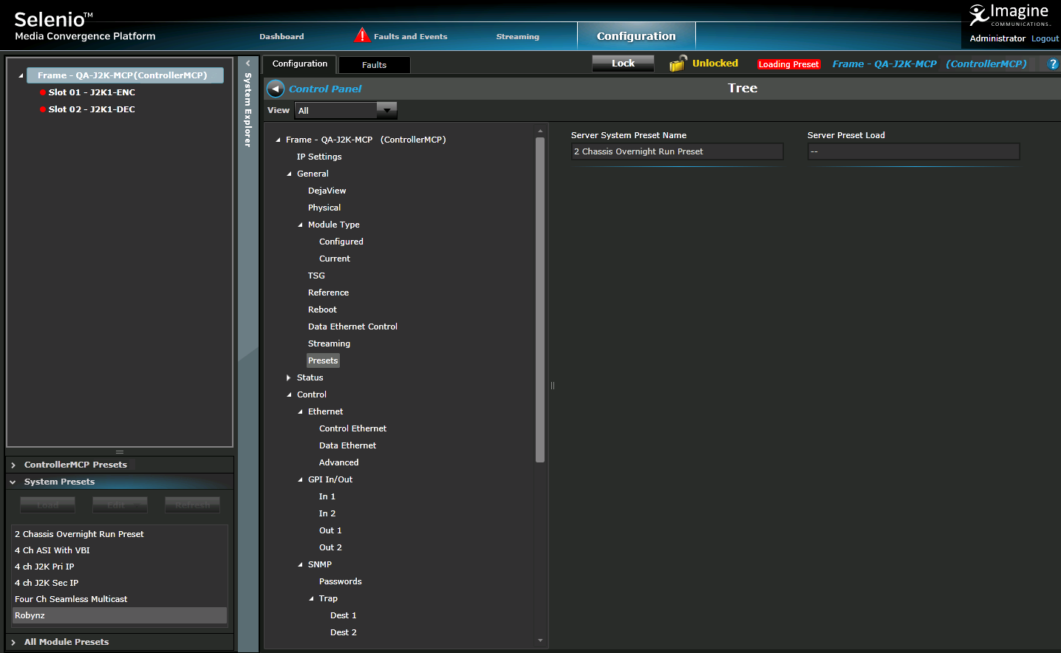
Task: Select the Passwords tree item
Action: click(x=340, y=581)
